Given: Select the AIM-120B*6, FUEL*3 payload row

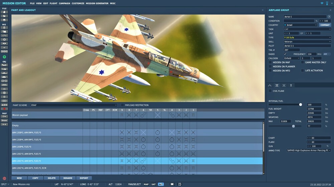Looking at the screenshot, I should tap(137, 147).
